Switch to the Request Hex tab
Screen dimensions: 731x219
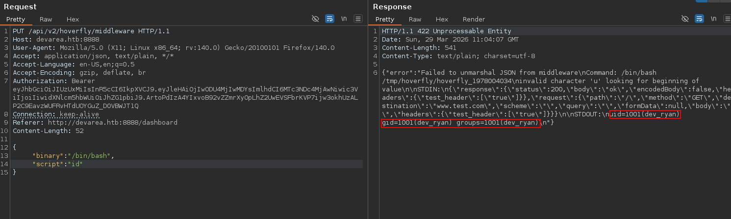coord(73,20)
